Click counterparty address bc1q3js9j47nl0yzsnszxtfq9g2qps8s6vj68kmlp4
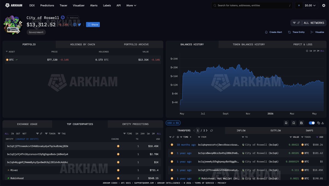Viewport: 329px width, 186px height. click(x=38, y=154)
